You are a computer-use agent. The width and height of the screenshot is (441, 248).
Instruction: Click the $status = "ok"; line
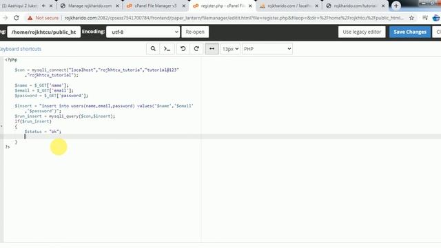click(43, 132)
